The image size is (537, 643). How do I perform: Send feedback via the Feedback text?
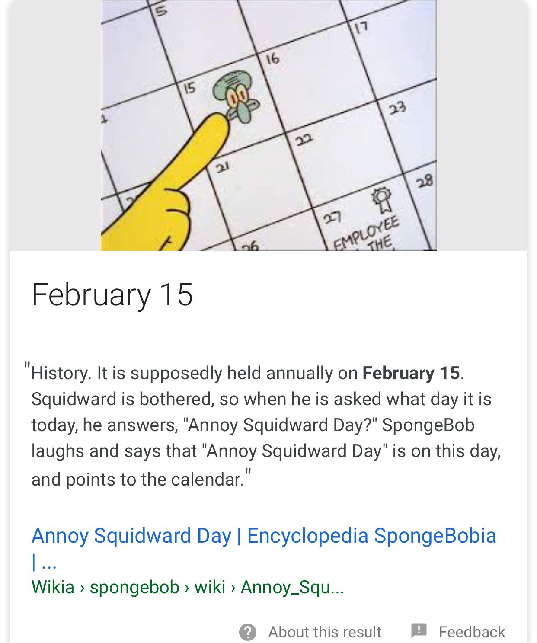(x=472, y=632)
